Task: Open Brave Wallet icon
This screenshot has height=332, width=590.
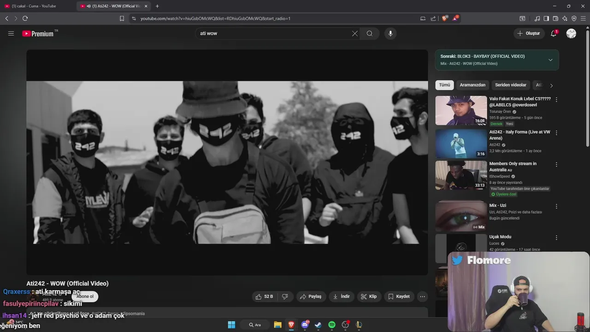Action: [x=555, y=18]
